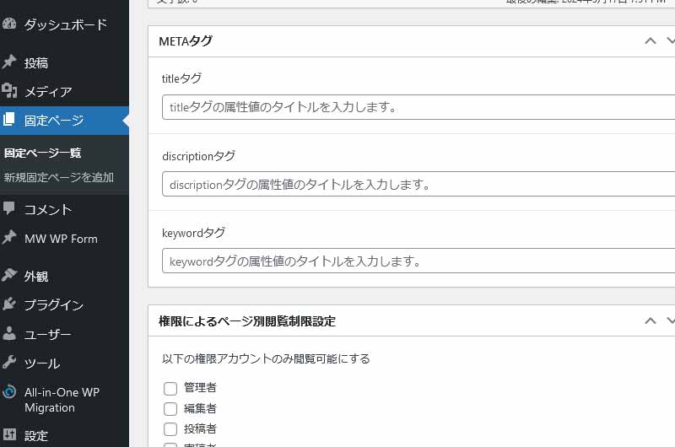
Task: Click 以下の権限アカウントのみ閲覧可能にする text
Action: point(266,358)
